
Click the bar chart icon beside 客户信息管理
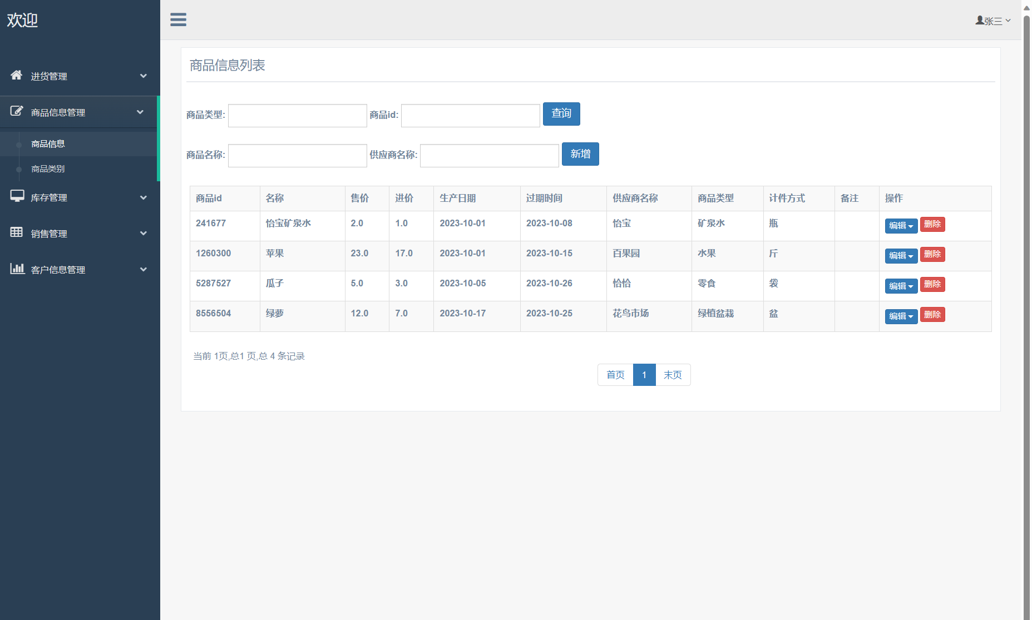pos(17,269)
